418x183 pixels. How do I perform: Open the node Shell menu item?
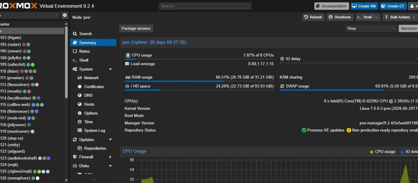tap(93, 60)
